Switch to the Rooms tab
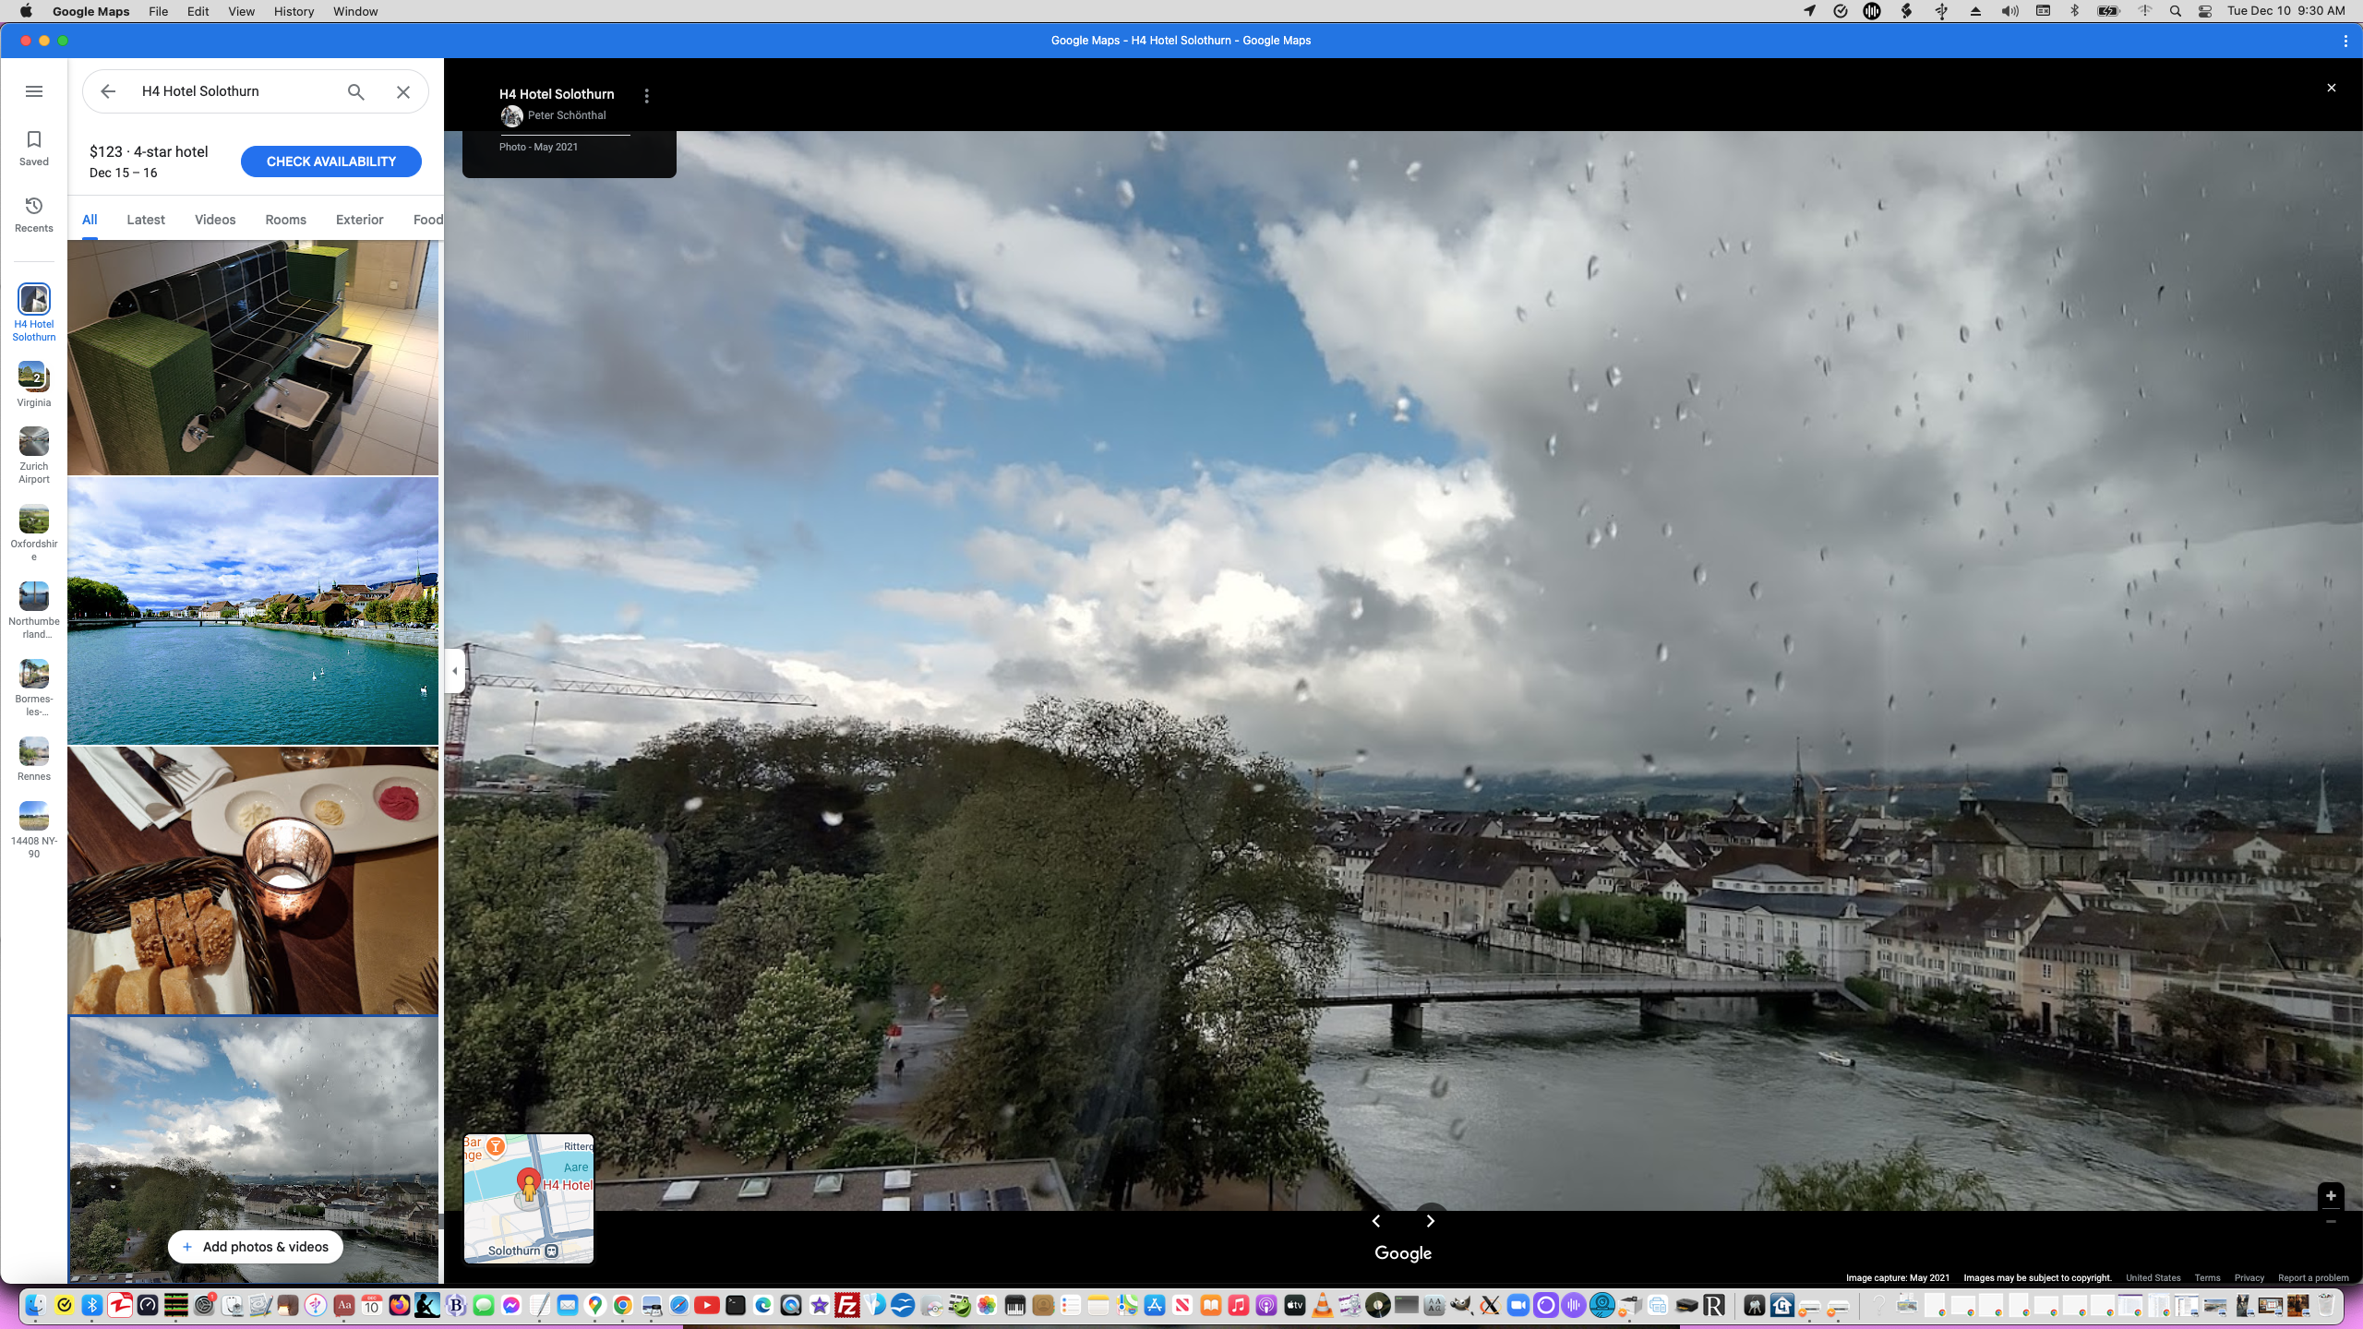Viewport: 2363px width, 1329px height. (285, 220)
